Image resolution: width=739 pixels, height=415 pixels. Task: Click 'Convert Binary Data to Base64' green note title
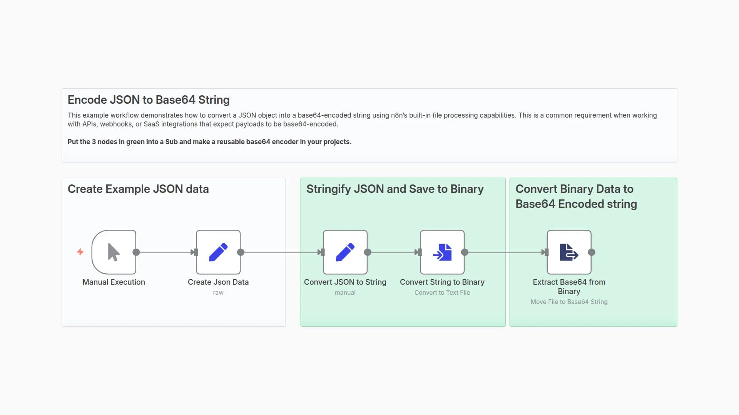576,196
